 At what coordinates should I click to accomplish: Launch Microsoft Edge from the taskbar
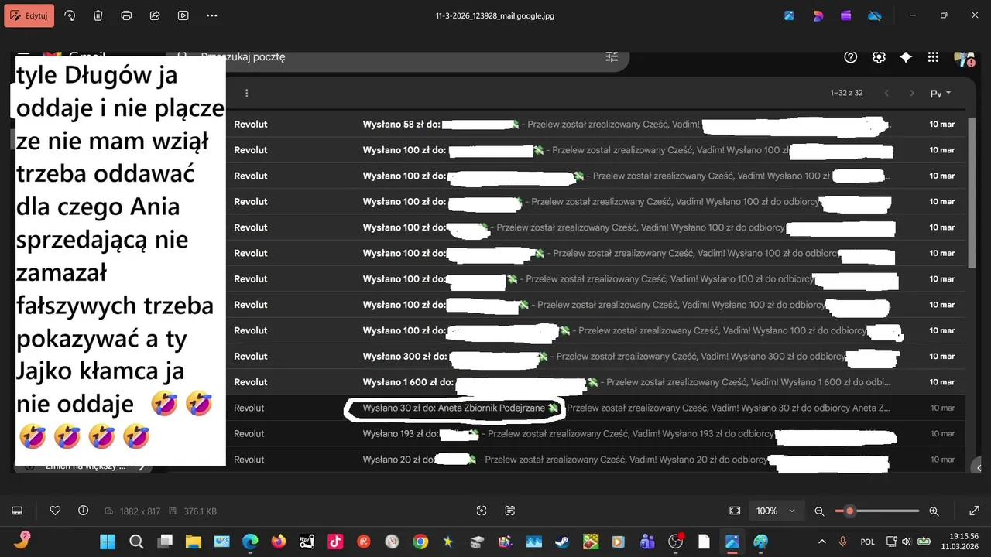point(250,542)
